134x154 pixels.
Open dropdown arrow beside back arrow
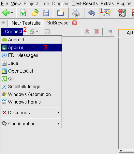[x=12, y=12]
